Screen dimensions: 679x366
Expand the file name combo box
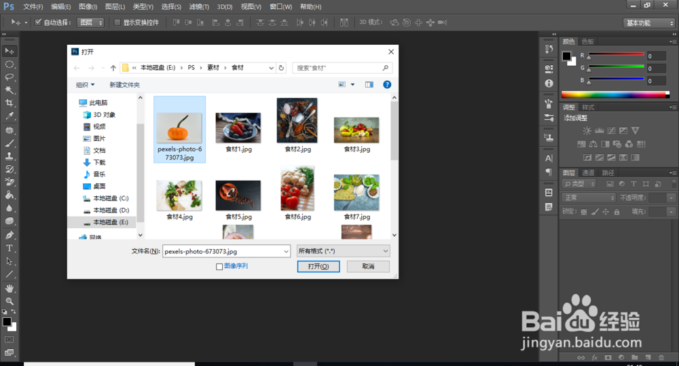(x=286, y=251)
